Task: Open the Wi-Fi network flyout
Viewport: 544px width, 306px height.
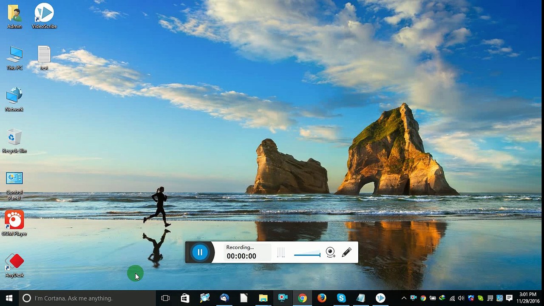Action: click(452, 298)
